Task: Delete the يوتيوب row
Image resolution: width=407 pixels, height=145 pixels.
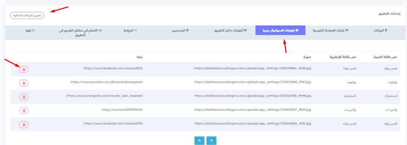Action: 24,83
